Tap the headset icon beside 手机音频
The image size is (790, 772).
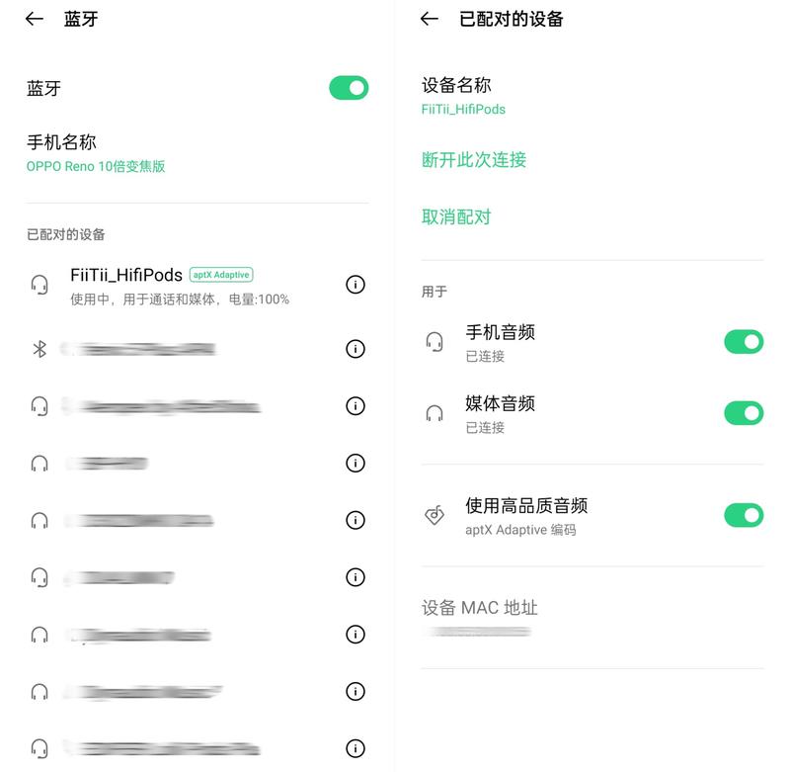(434, 342)
